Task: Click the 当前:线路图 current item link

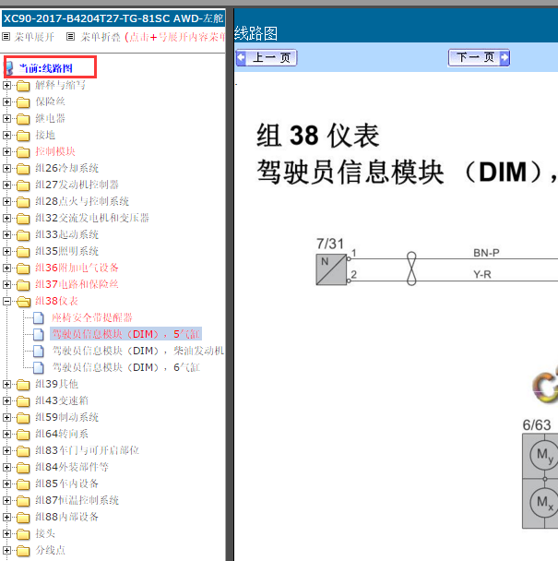Action: [x=46, y=68]
